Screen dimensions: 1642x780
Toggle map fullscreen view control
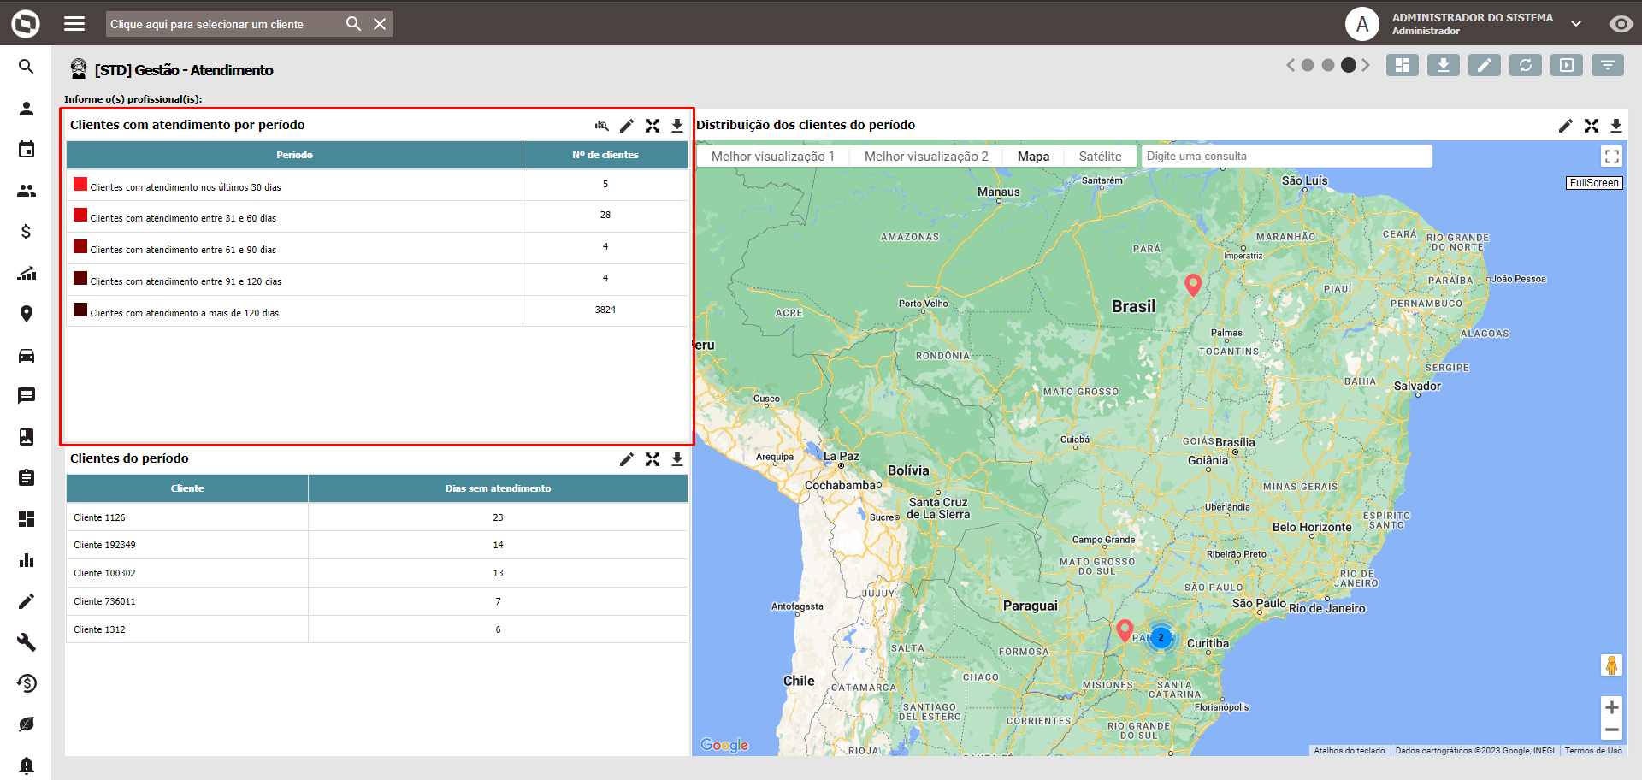[1611, 157]
